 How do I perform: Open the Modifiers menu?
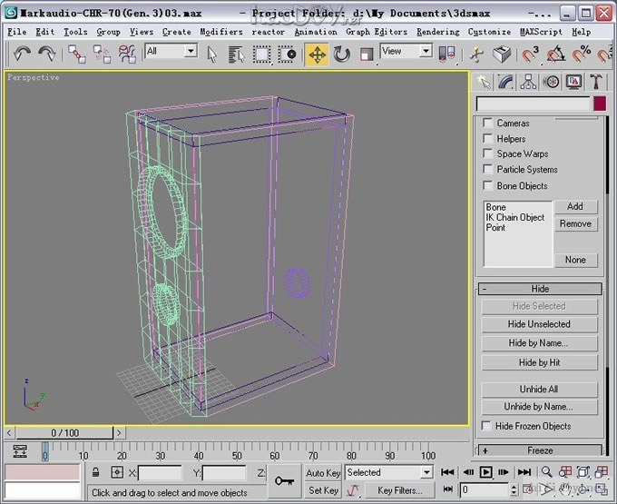tap(220, 32)
